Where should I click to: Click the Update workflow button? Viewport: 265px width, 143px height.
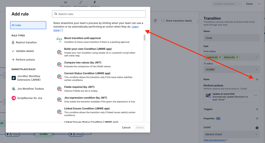224,4
